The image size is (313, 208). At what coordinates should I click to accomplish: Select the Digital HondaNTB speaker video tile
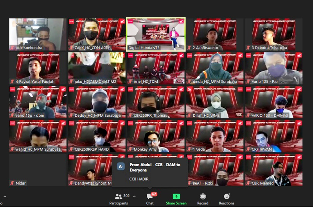click(x=156, y=34)
